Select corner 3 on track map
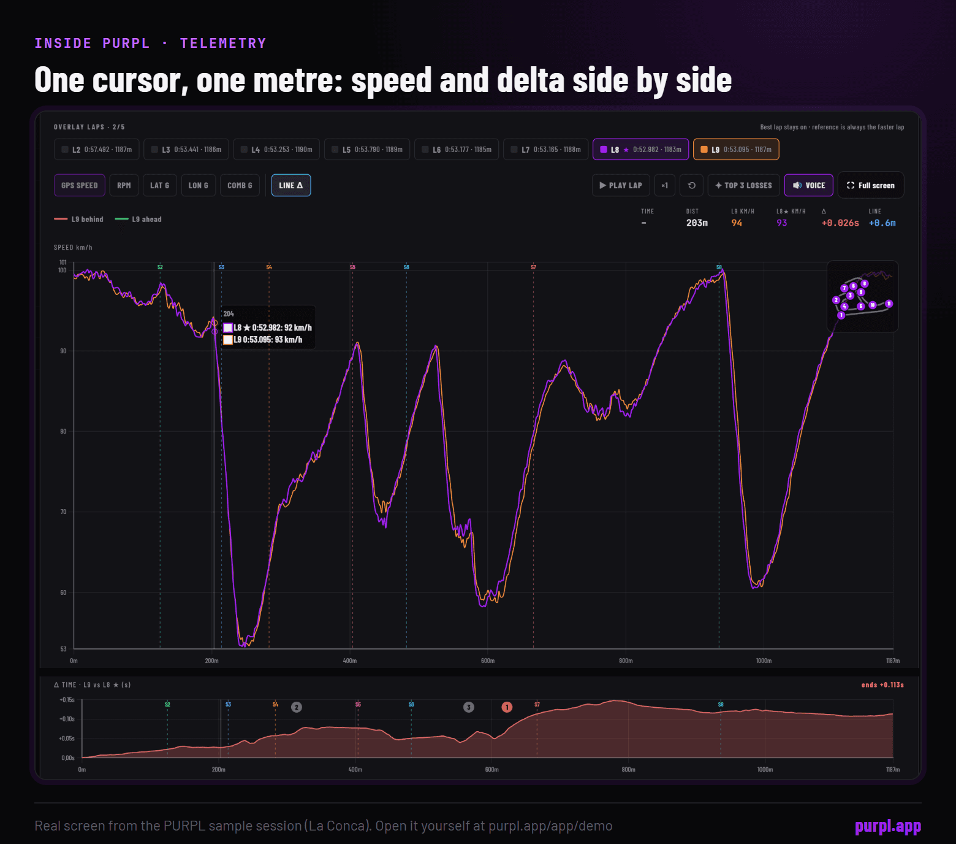Image resolution: width=956 pixels, height=844 pixels. click(x=850, y=296)
